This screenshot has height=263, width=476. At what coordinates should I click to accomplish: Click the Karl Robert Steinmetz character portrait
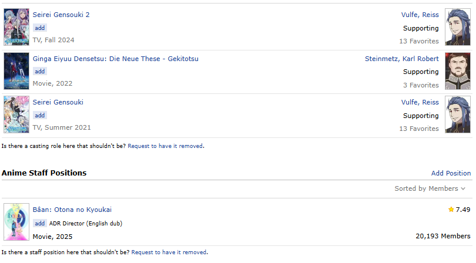(x=457, y=71)
